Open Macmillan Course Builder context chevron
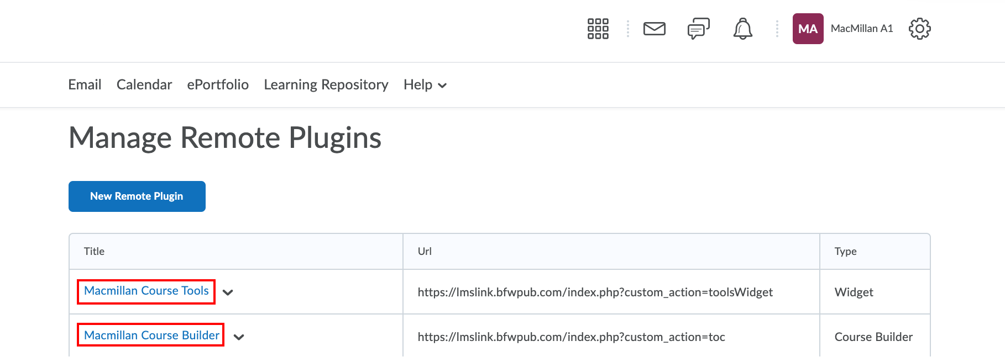Image resolution: width=1005 pixels, height=357 pixels. (x=239, y=337)
